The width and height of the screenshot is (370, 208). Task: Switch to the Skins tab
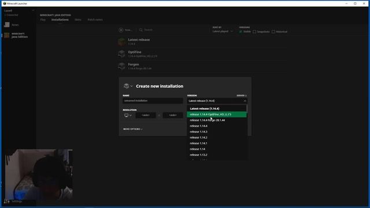coord(78,20)
